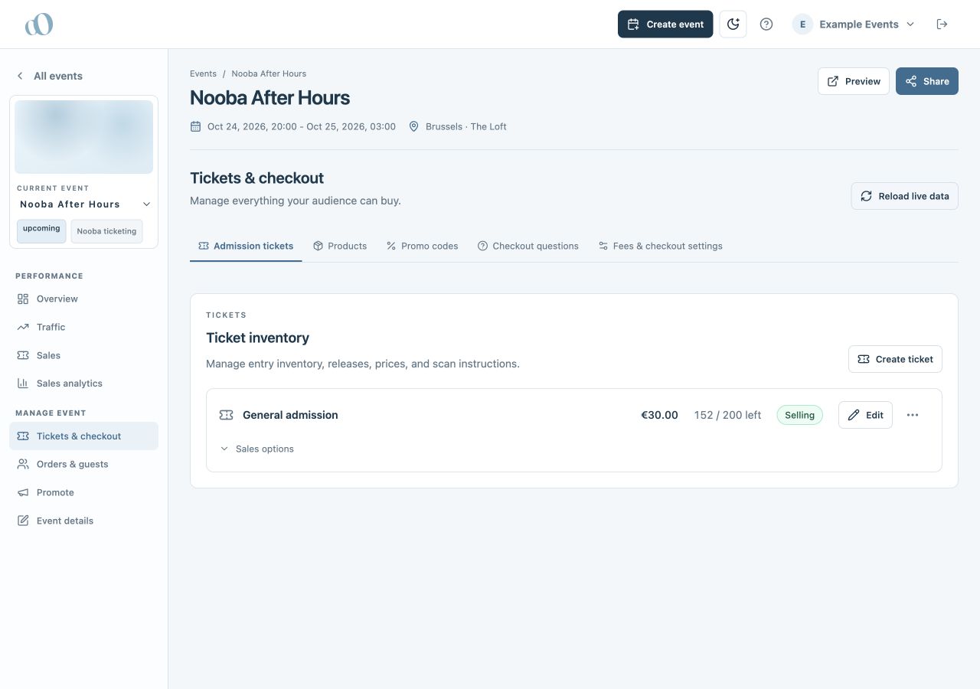This screenshot has width=980, height=689.
Task: Click the Selling status badge
Action: pos(799,415)
